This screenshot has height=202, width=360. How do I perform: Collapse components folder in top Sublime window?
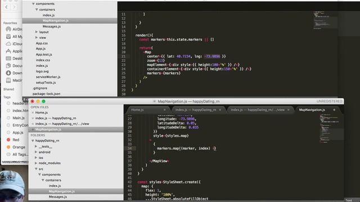[x=33, y=4]
